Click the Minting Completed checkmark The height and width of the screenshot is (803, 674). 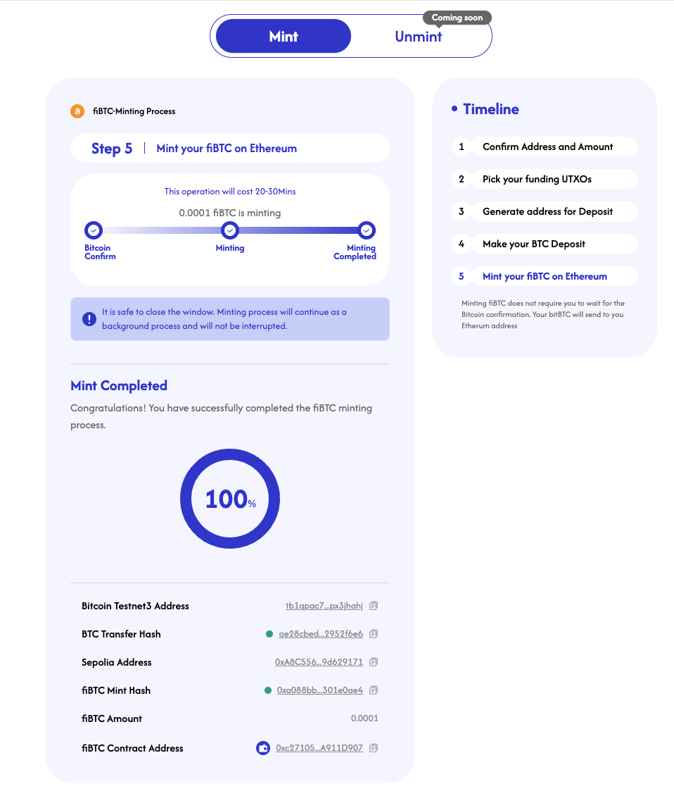pos(366,230)
